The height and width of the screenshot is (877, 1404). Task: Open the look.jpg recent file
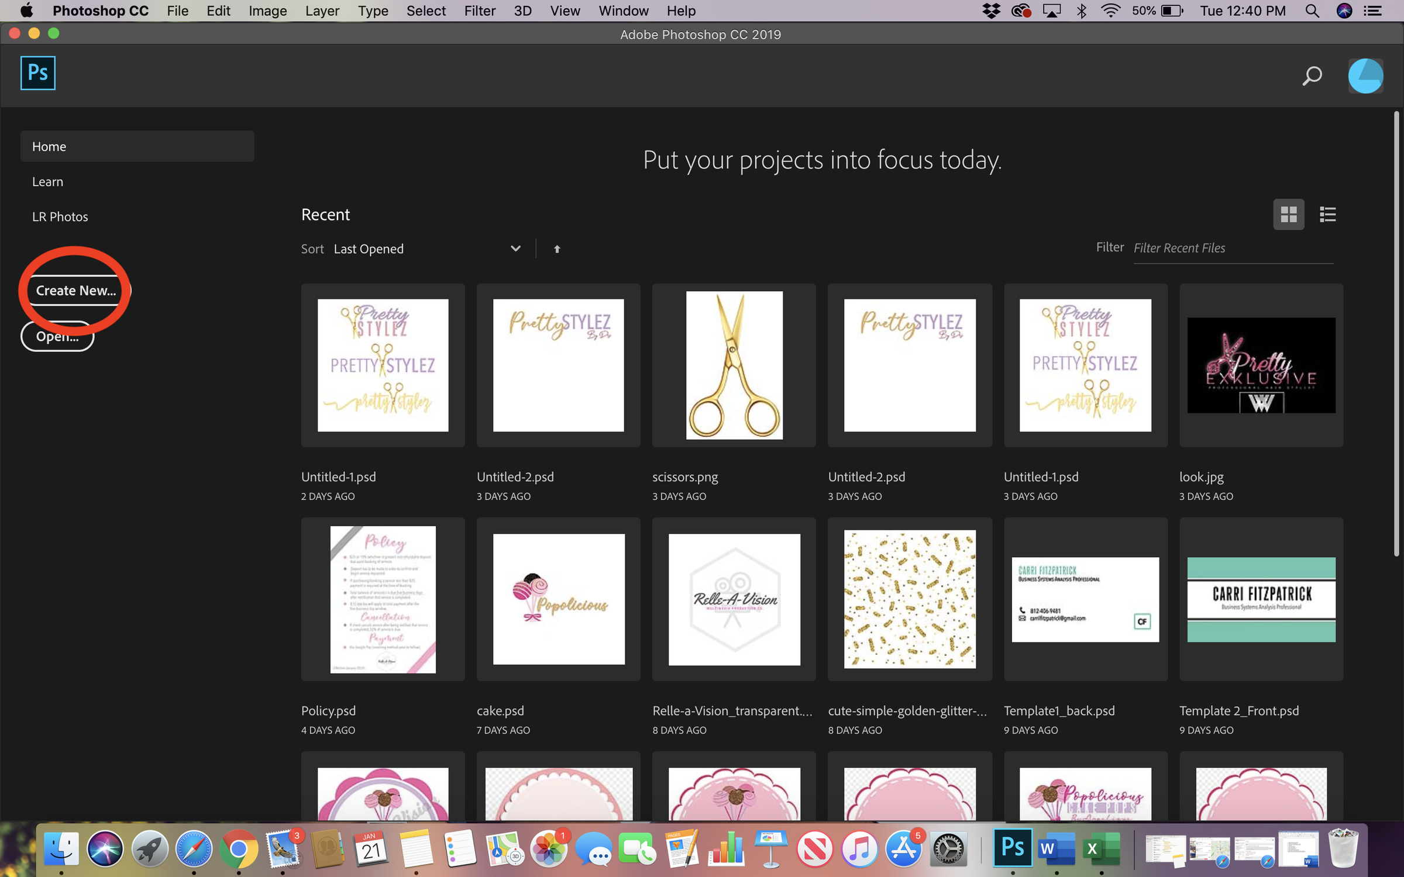coord(1261,365)
